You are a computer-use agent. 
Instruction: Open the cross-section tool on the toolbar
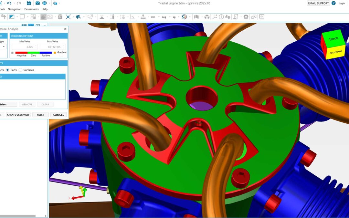click(60, 16)
